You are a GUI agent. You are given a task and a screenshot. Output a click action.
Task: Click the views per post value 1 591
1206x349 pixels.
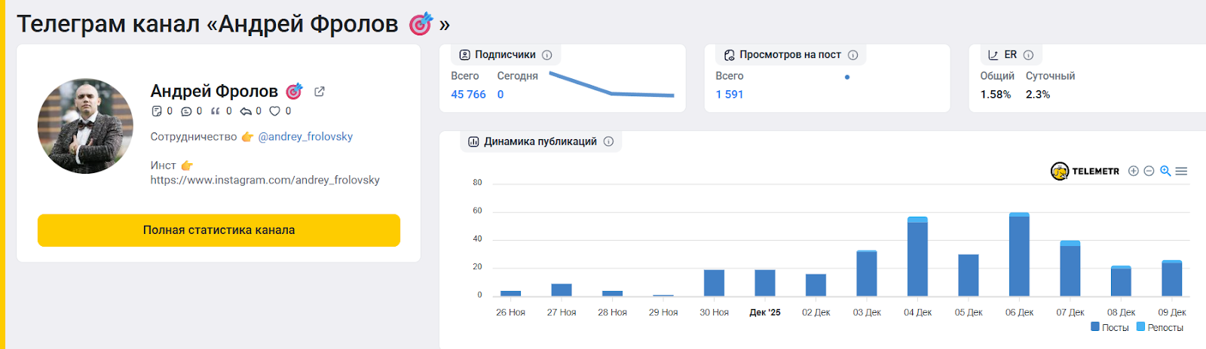(x=729, y=95)
